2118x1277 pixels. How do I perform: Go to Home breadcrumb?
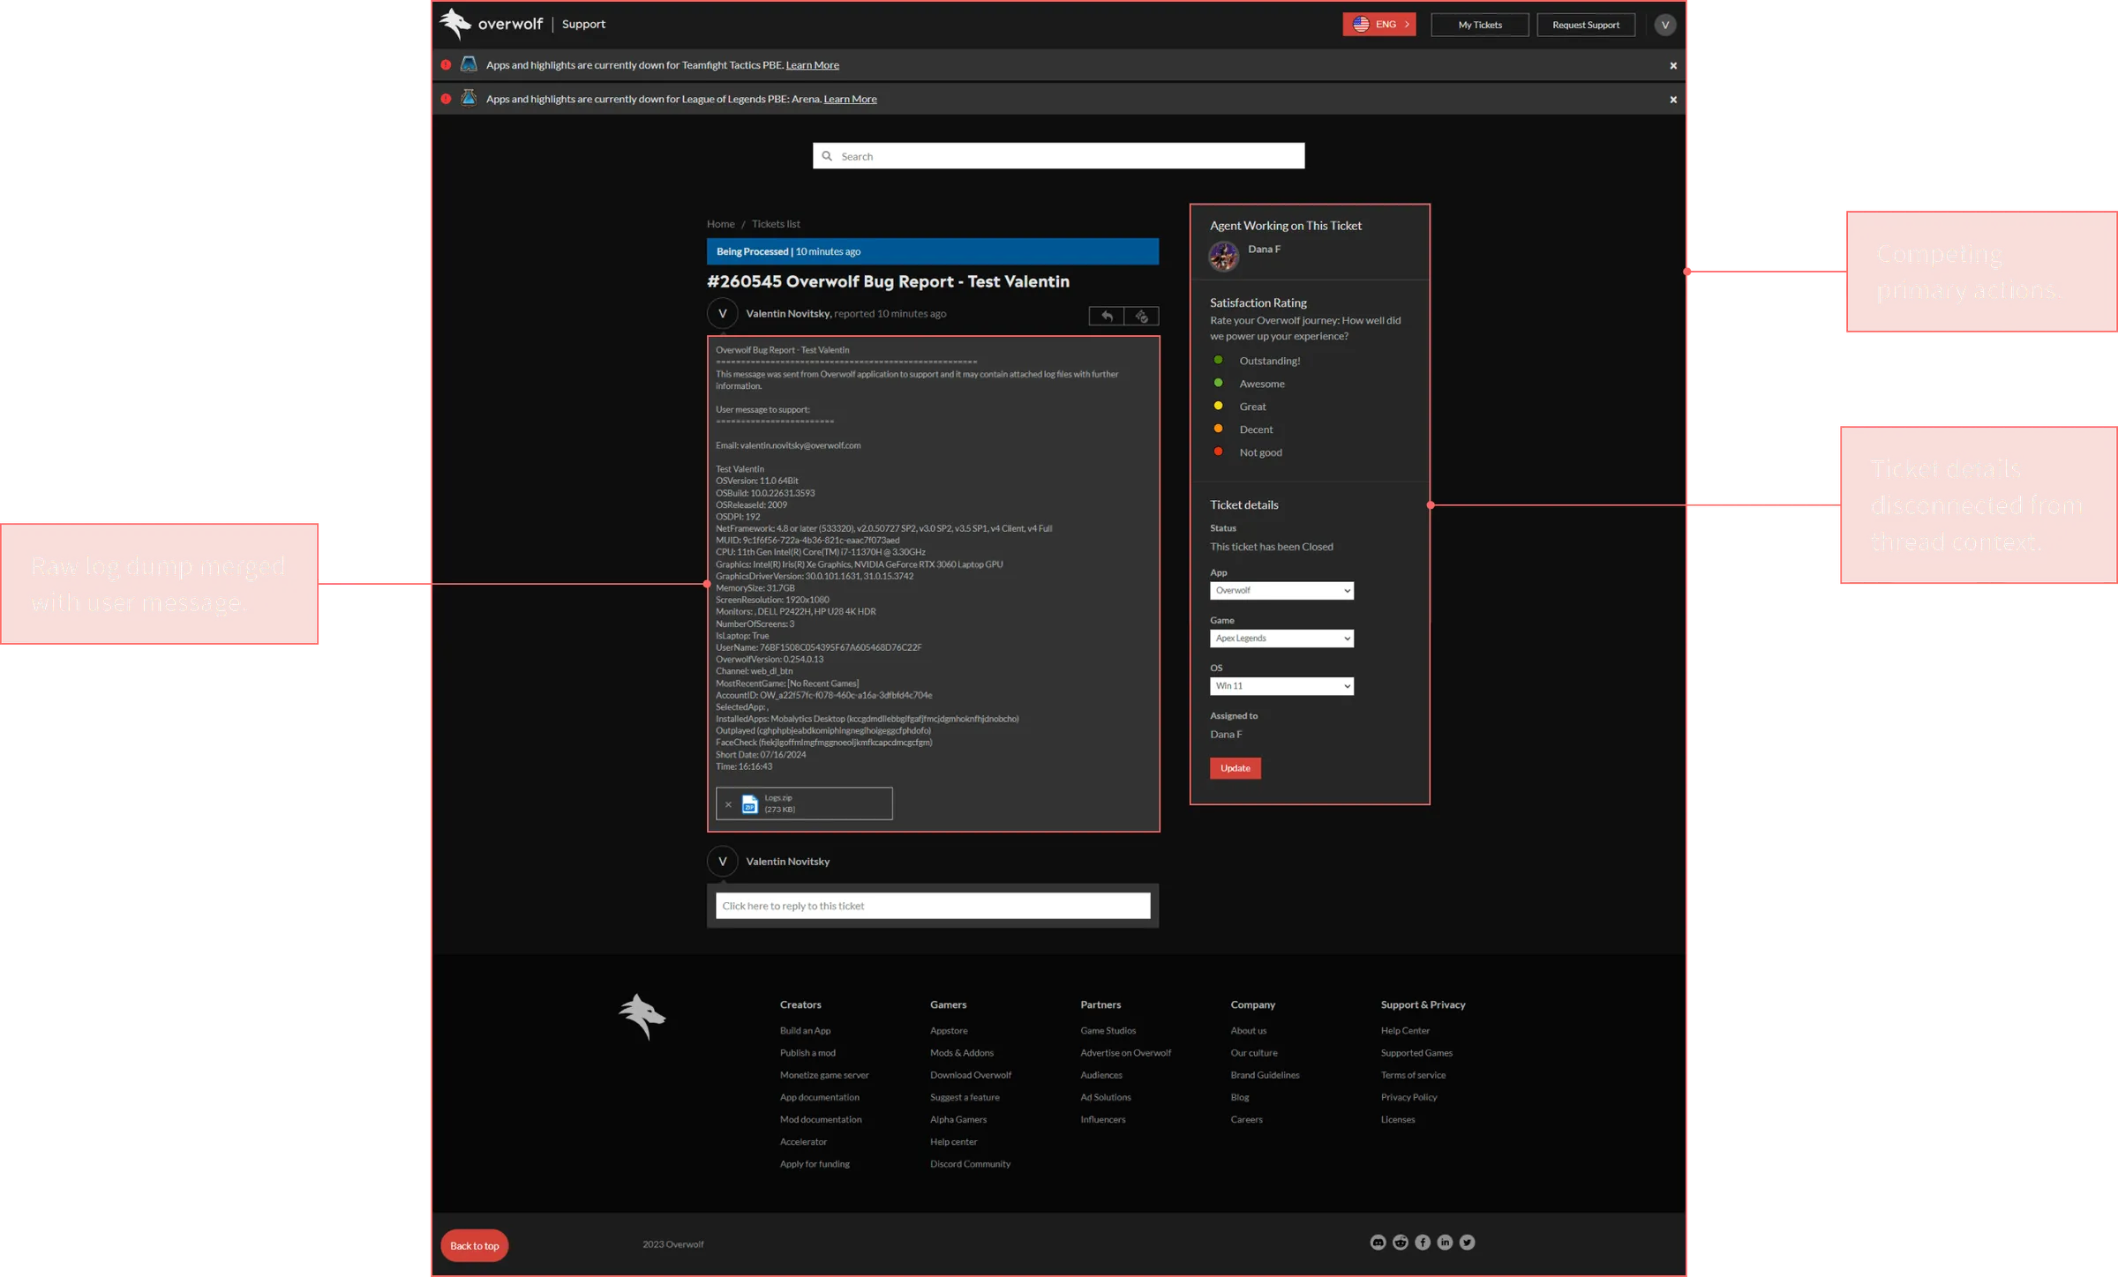pos(720,224)
